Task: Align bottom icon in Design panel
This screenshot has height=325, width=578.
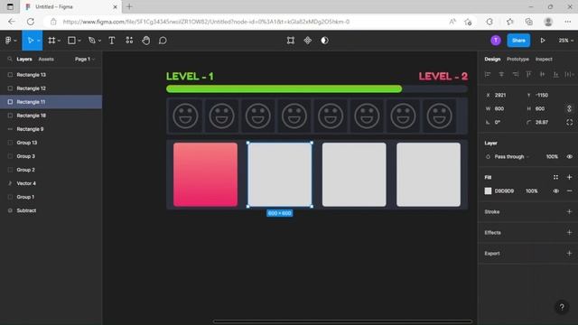Action: click(555, 74)
